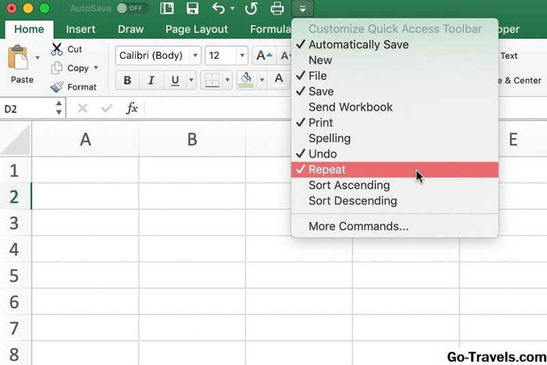Click the Font Color letter A icon
The height and width of the screenshot is (365, 547).
[279, 79]
